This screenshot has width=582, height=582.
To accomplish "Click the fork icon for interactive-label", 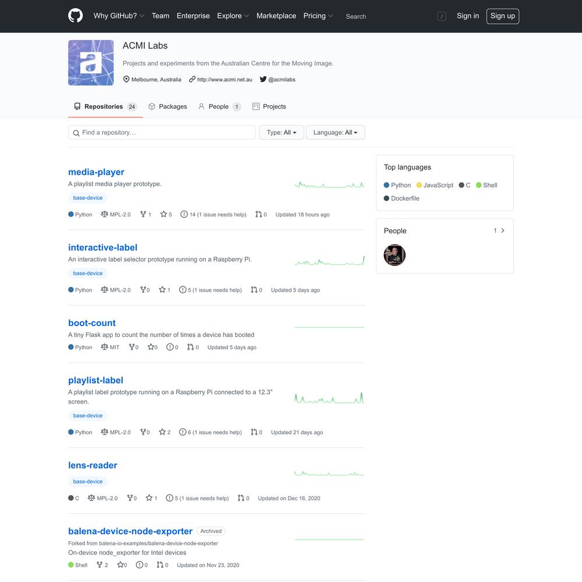I will [x=143, y=289].
